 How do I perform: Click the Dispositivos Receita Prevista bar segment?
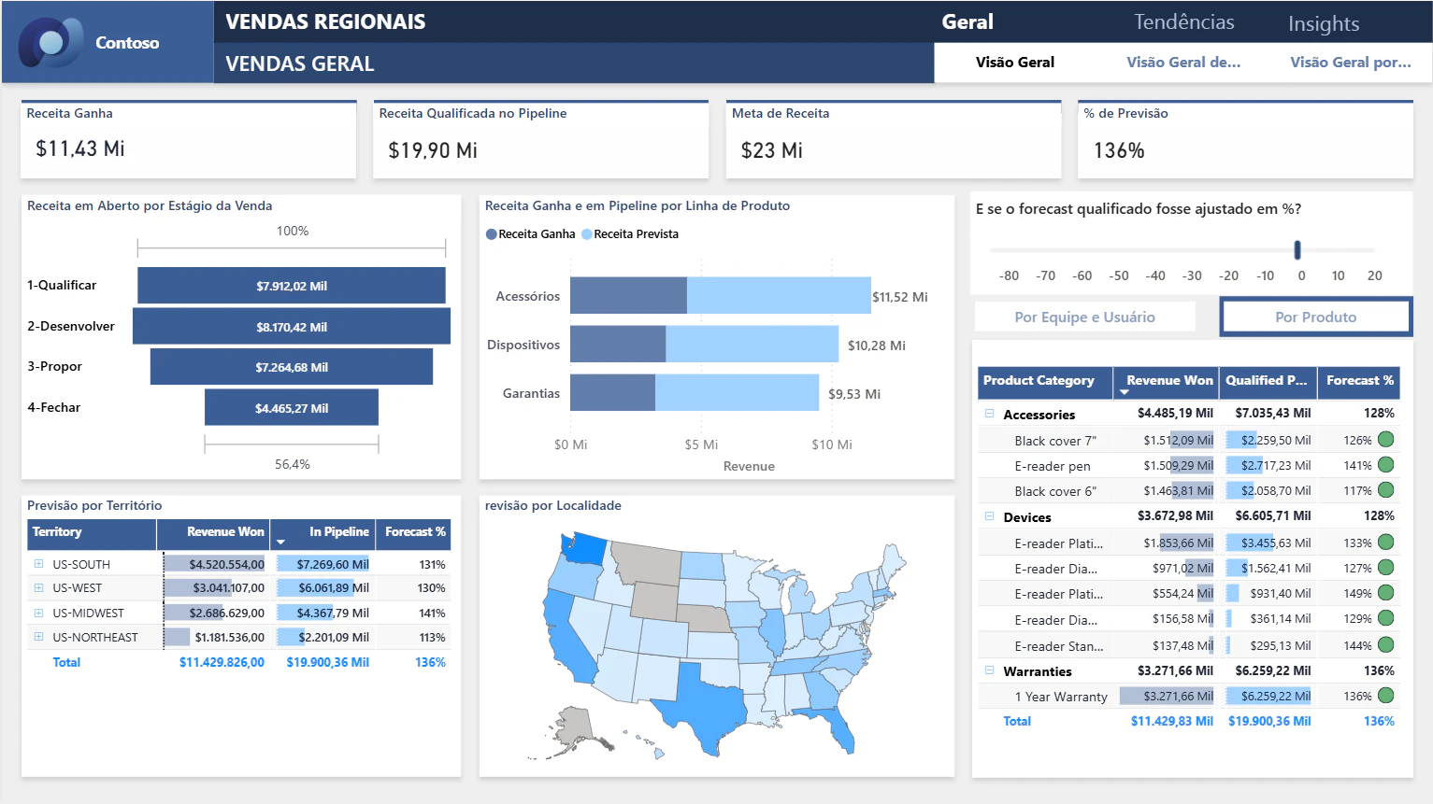pos(752,344)
